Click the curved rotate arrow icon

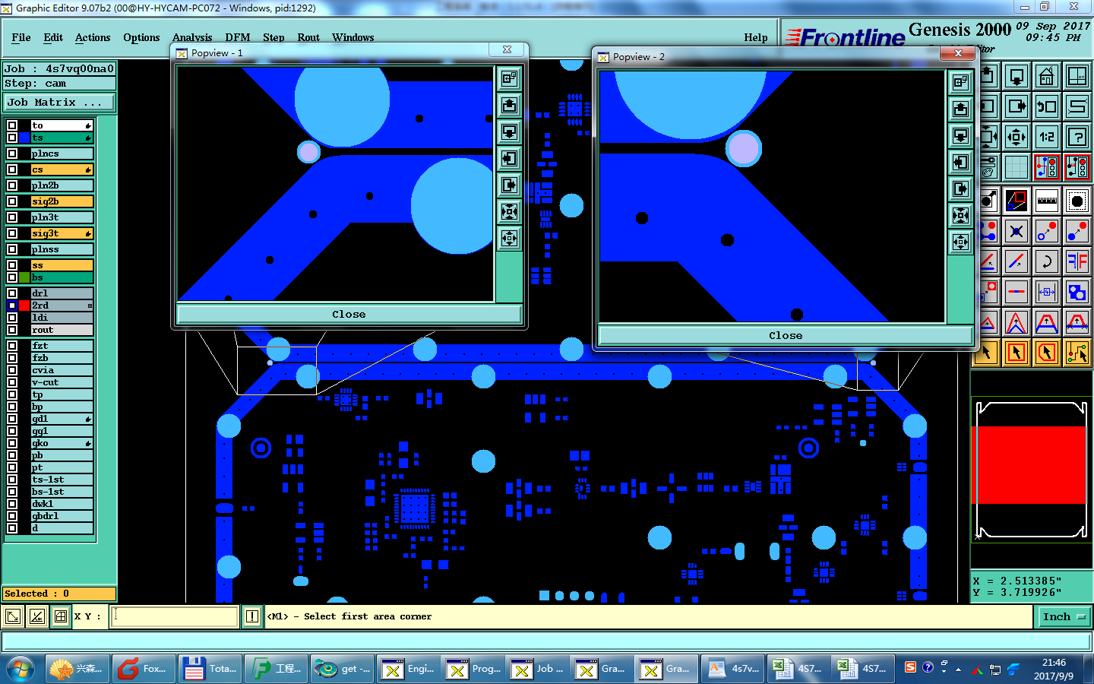point(1047,261)
